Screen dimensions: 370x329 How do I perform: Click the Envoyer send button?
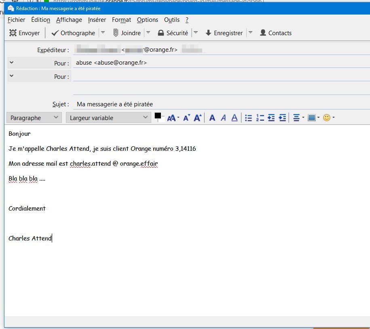coord(25,33)
